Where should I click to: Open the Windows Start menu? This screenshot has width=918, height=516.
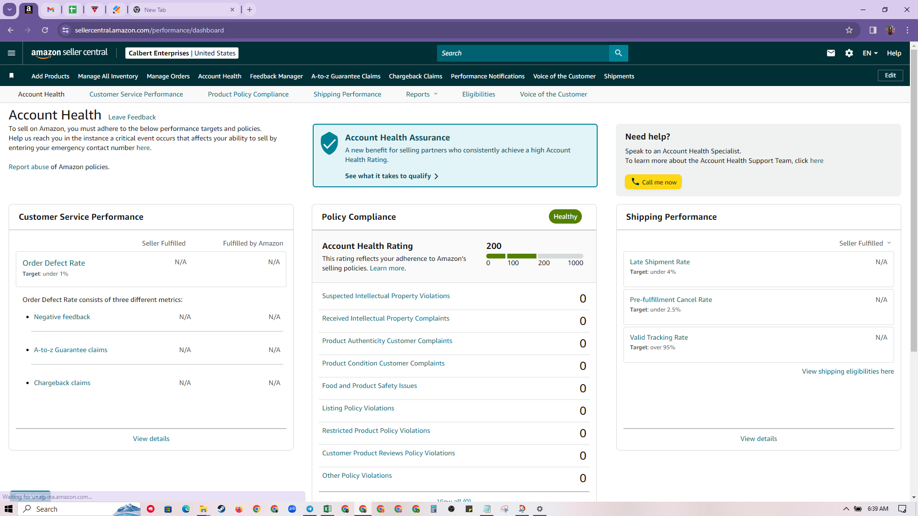click(9, 509)
